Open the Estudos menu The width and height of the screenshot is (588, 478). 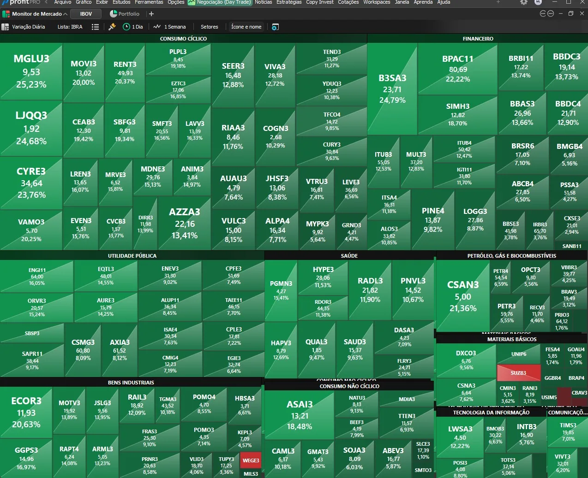122,2
